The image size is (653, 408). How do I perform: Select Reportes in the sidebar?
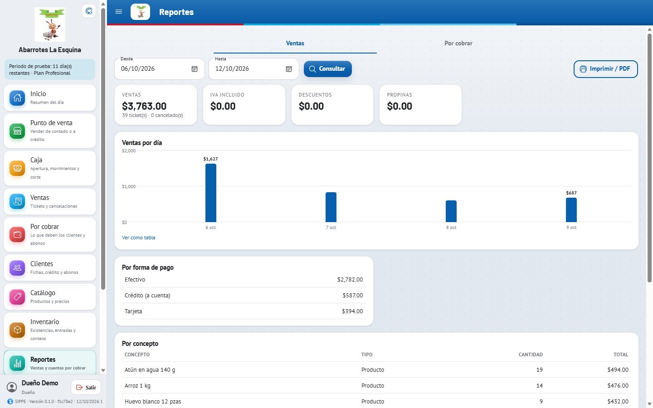(50, 363)
